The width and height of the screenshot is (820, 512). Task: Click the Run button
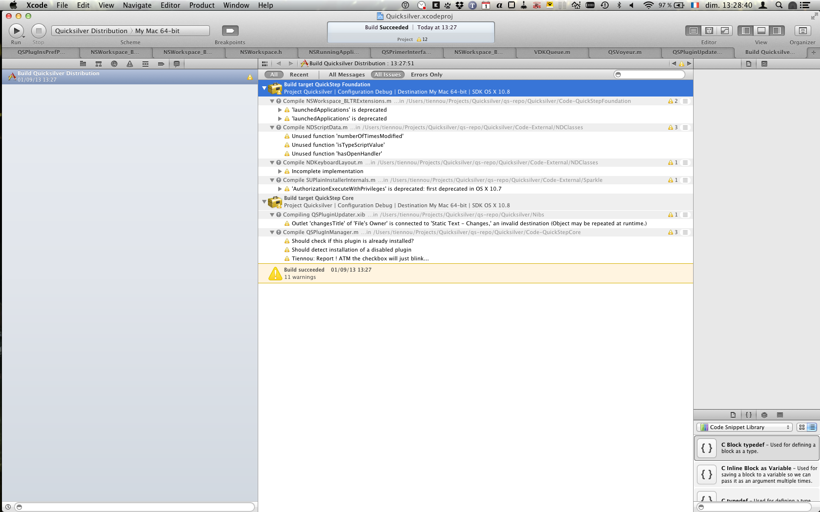tap(16, 31)
